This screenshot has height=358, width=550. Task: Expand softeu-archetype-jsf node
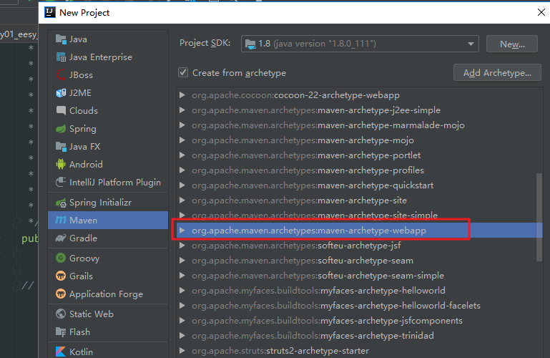pos(182,246)
